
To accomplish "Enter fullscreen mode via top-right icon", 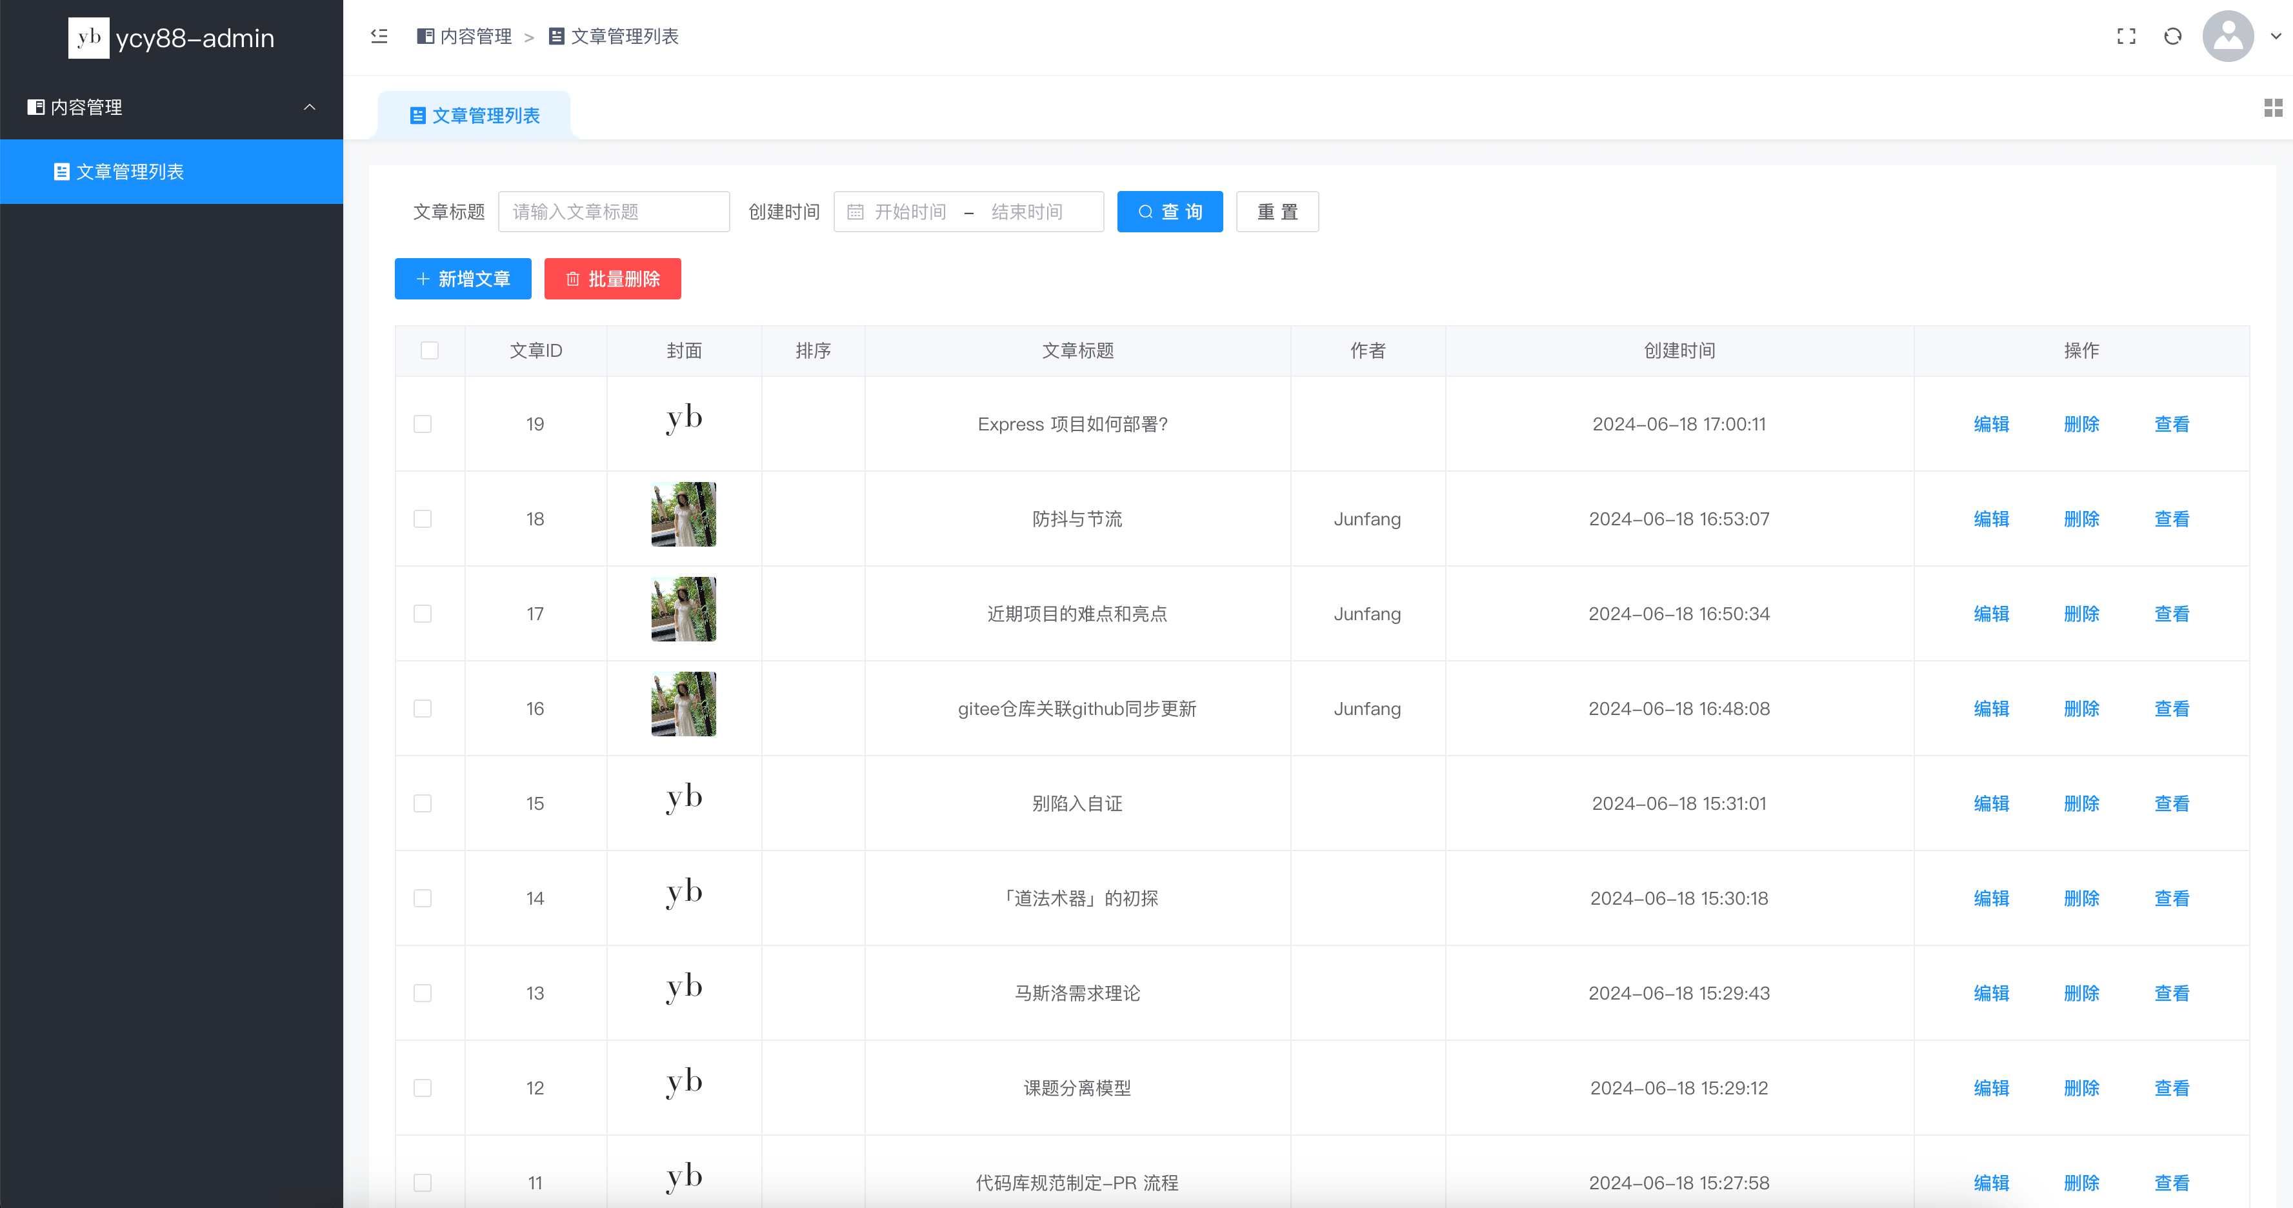I will pos(2126,37).
